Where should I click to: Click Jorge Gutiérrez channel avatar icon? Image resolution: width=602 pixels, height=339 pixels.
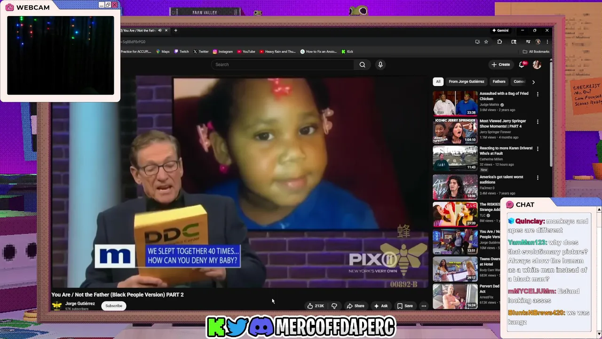point(57,306)
